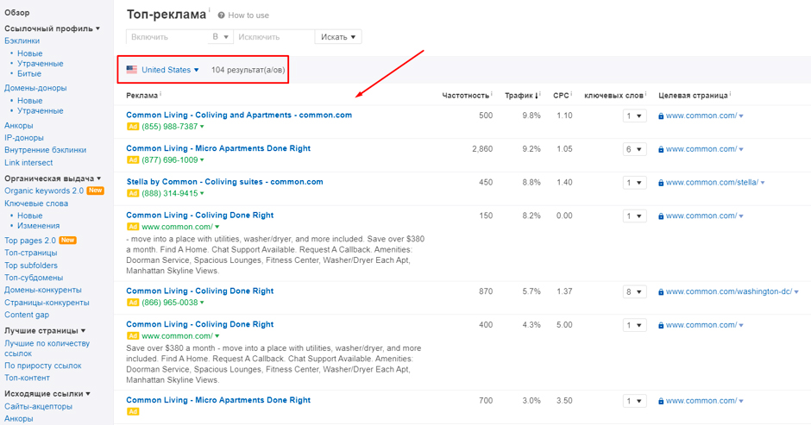811x425 pixels.
Task: Click the United States flag icon
Action: point(132,70)
